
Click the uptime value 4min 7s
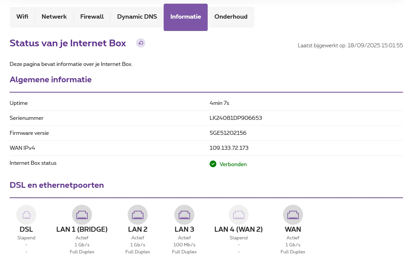click(219, 103)
